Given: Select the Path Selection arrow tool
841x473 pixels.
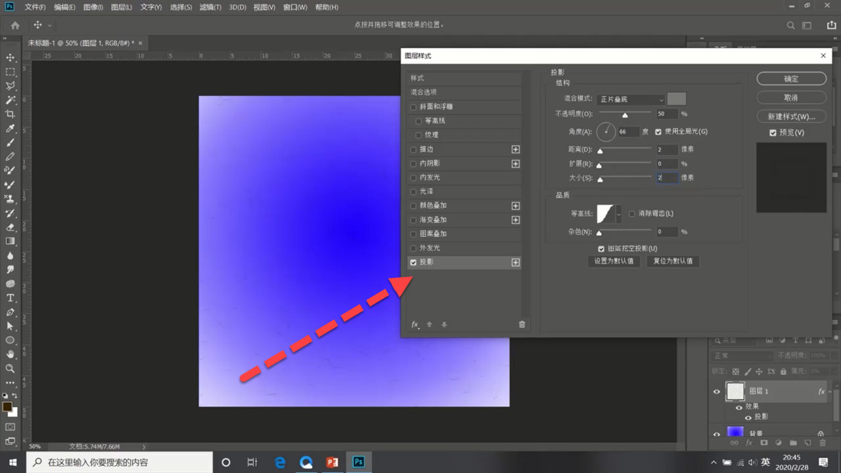Looking at the screenshot, I should pyautogui.click(x=11, y=326).
